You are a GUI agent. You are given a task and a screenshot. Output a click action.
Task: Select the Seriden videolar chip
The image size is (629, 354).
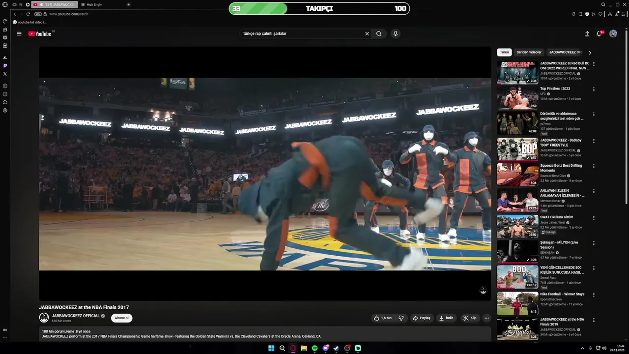[x=529, y=52]
